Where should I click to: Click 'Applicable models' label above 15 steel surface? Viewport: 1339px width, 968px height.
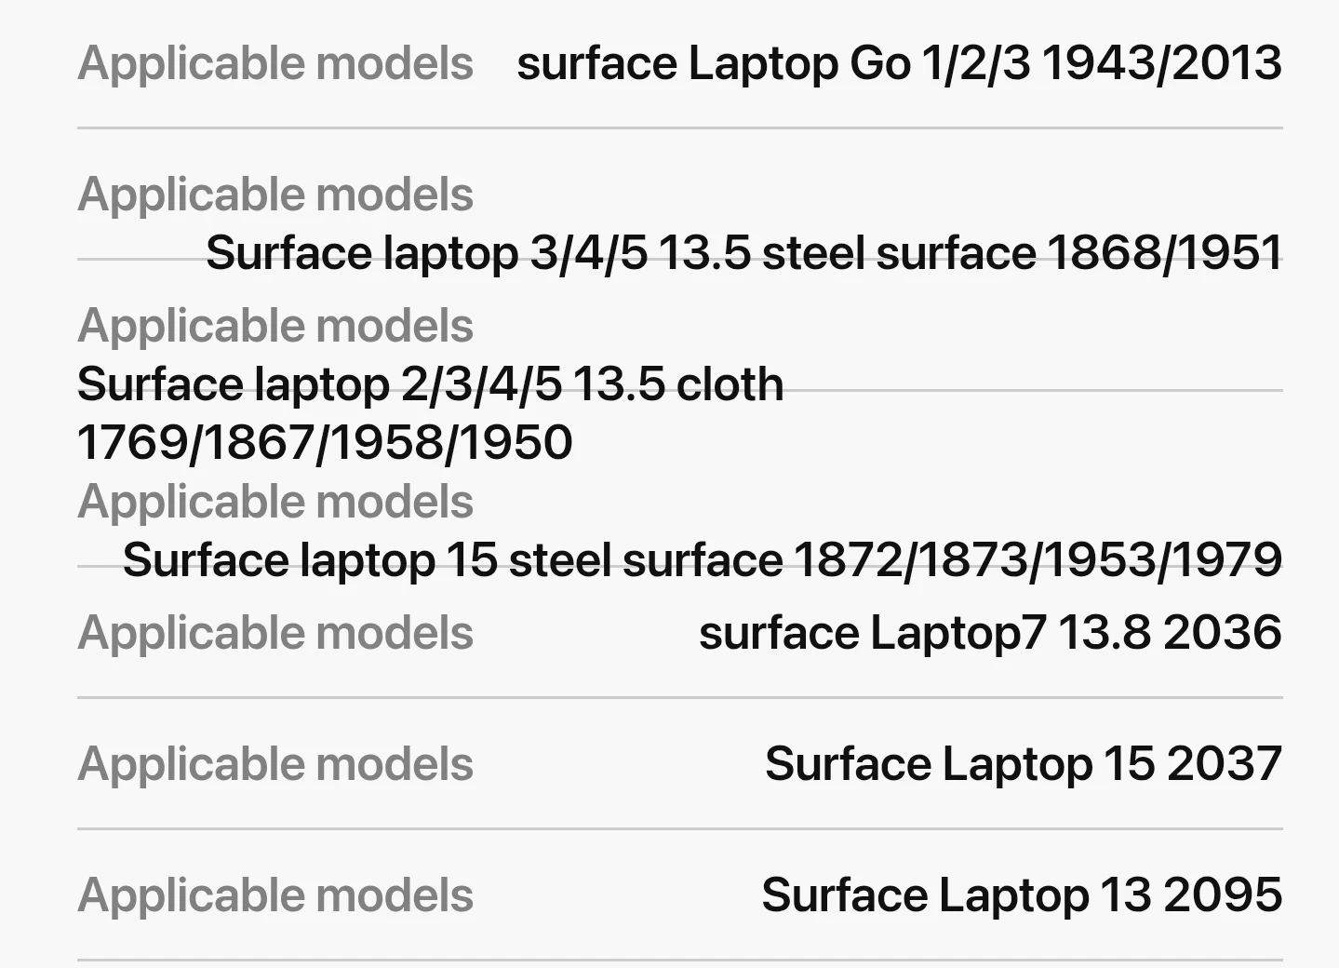click(x=275, y=502)
